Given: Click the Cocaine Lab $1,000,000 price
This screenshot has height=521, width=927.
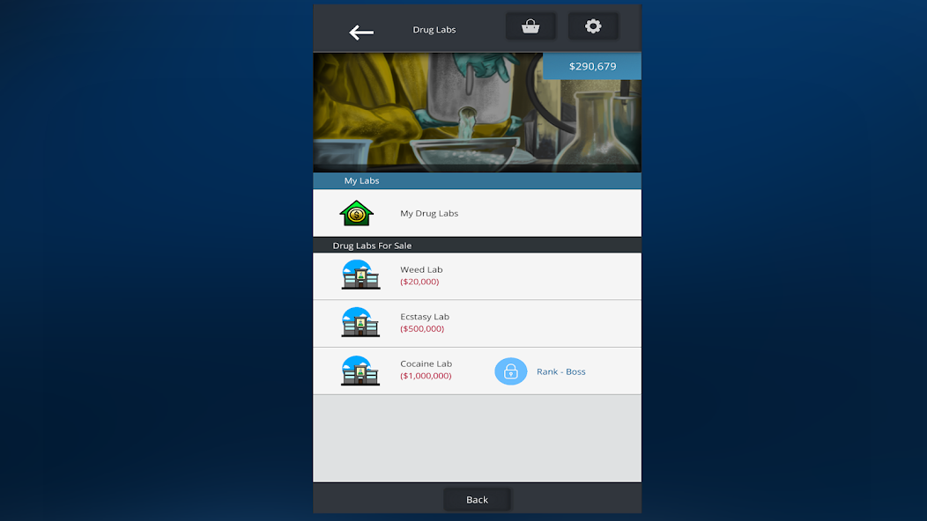Looking at the screenshot, I should point(426,377).
